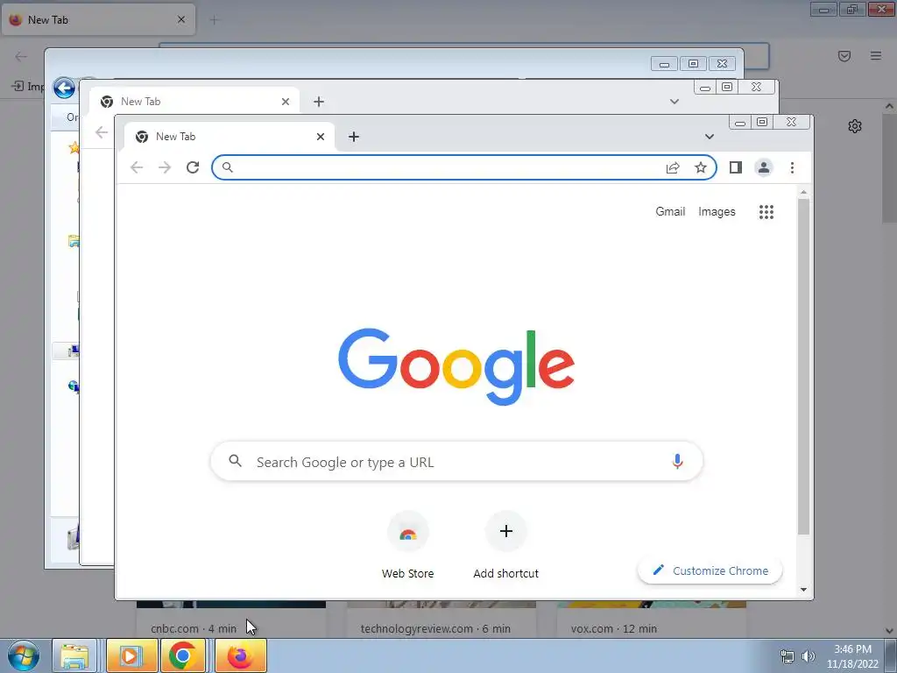Click back arrow in middle Chrome window

[x=102, y=132]
